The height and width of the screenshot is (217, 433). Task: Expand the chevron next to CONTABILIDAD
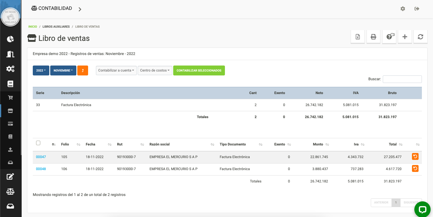pyautogui.click(x=80, y=9)
